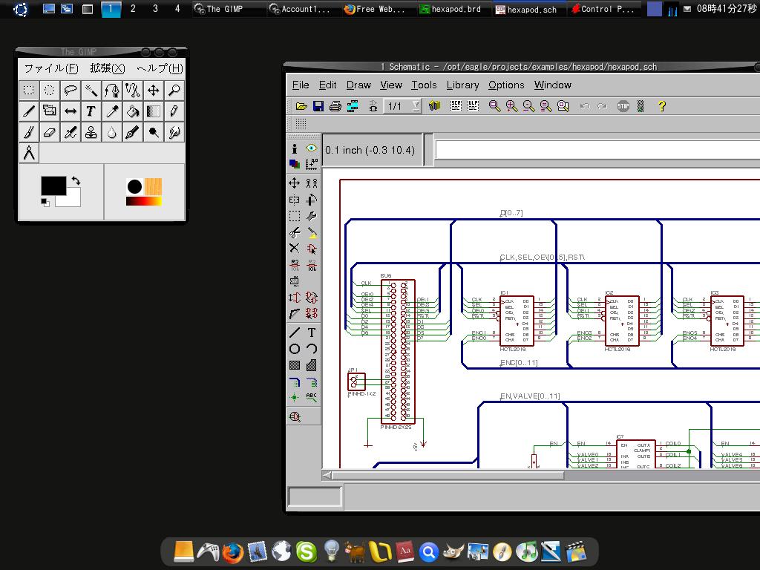Select the Eagle Text tool (T icon)

(312, 332)
